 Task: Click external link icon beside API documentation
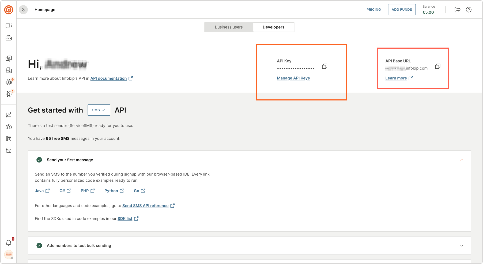[131, 78]
